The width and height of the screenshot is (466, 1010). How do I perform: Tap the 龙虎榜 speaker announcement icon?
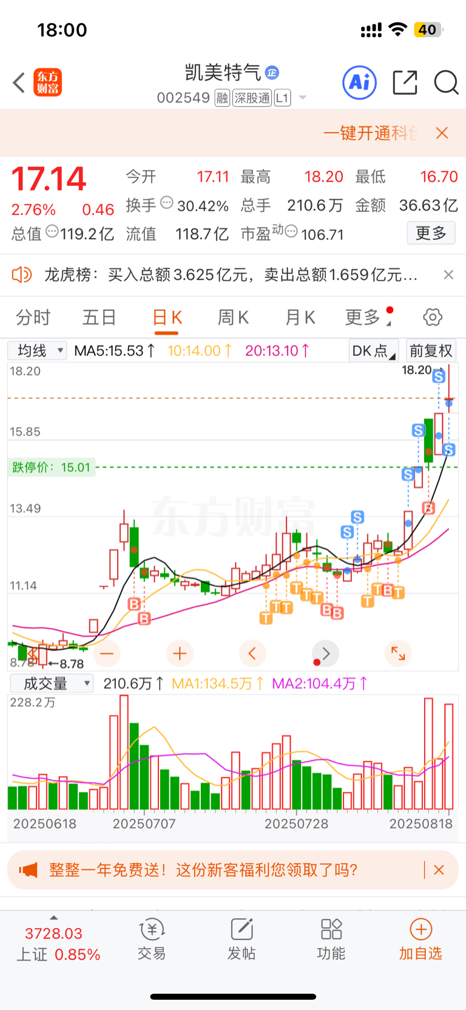pyautogui.click(x=22, y=275)
